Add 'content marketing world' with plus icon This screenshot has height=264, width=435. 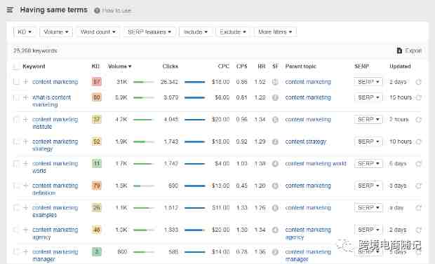click(x=25, y=163)
